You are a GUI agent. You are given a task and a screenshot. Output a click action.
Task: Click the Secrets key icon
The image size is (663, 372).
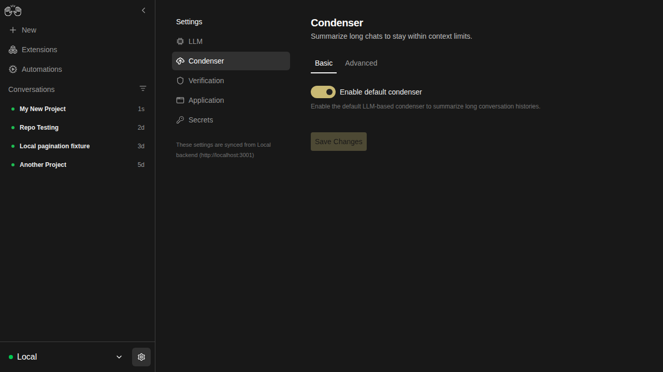pos(180,120)
